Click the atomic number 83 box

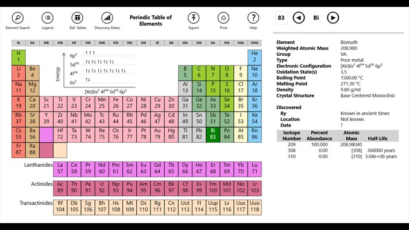(x=281, y=18)
